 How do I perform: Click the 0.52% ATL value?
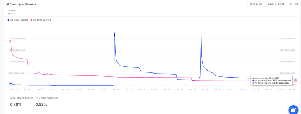41,104
